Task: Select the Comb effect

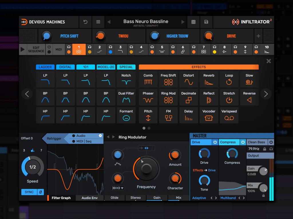Action: (148, 79)
